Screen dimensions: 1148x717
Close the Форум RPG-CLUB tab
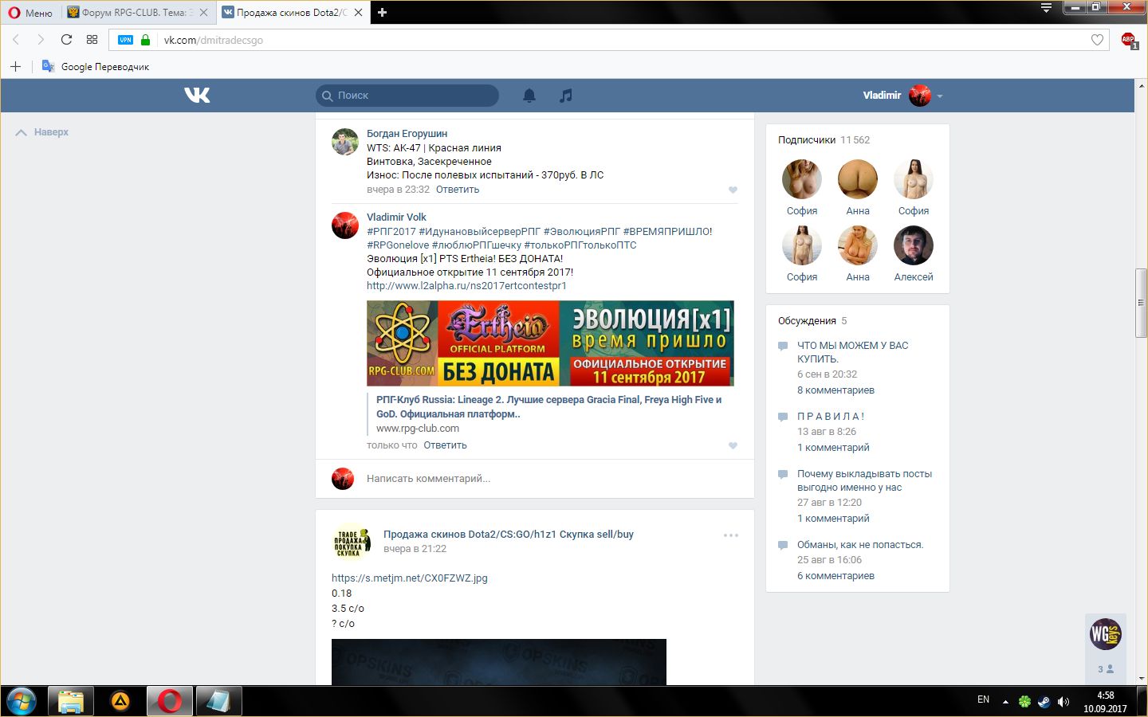[x=204, y=13]
